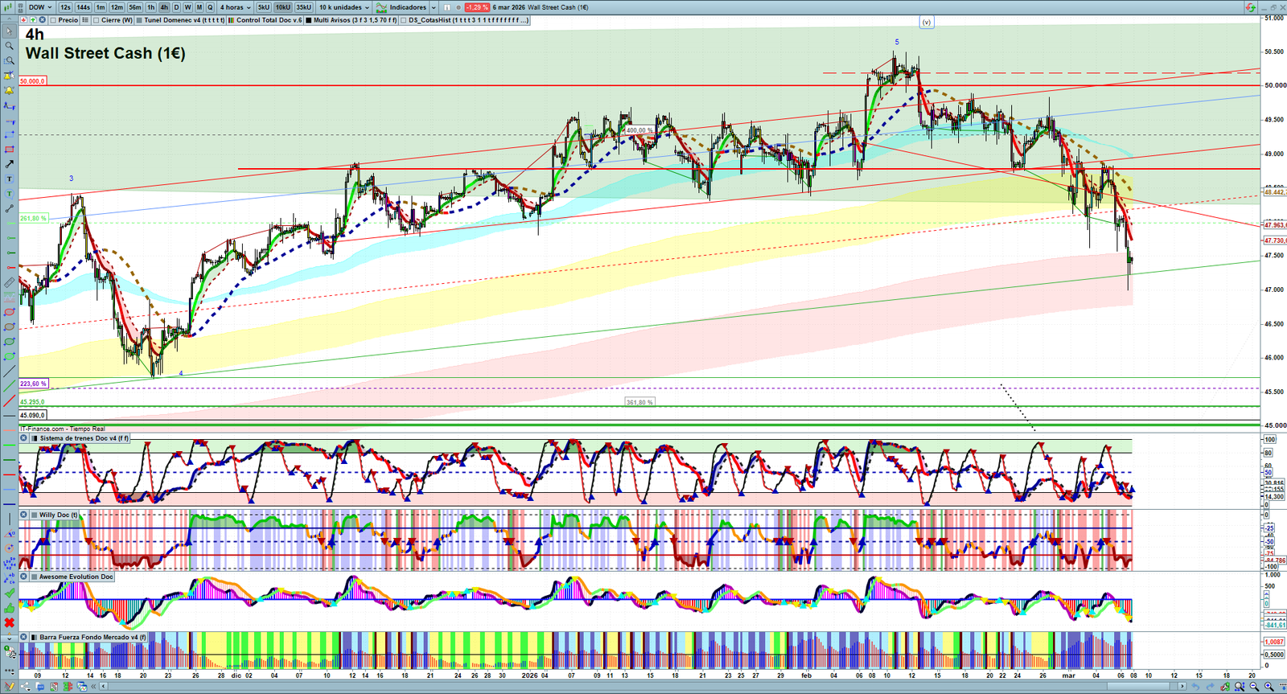Click the green thumbs-up icon

tap(10, 608)
